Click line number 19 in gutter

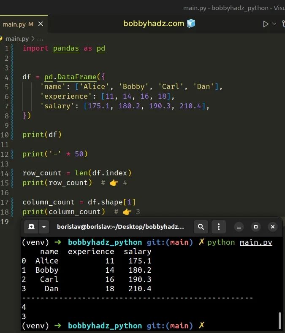[x=5, y=222]
